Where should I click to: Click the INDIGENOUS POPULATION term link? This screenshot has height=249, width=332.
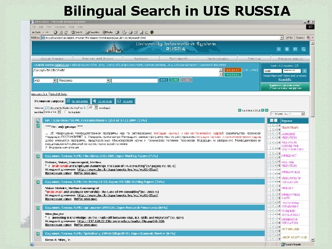[x=290, y=221]
